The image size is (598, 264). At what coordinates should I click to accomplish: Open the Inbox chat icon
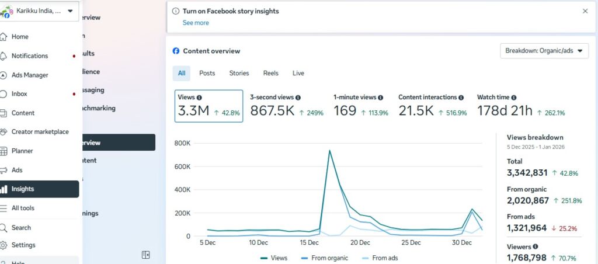coord(4,94)
